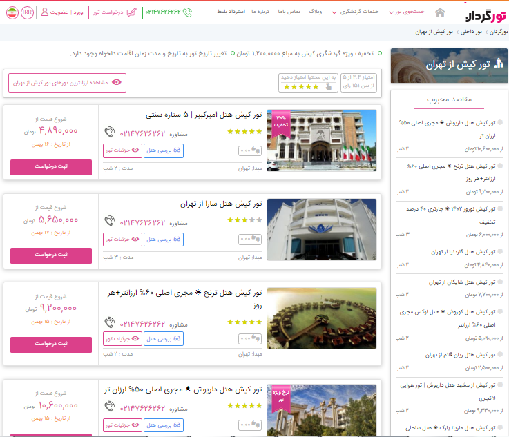Open جزئیات تور for Sara hotel

[122, 240]
